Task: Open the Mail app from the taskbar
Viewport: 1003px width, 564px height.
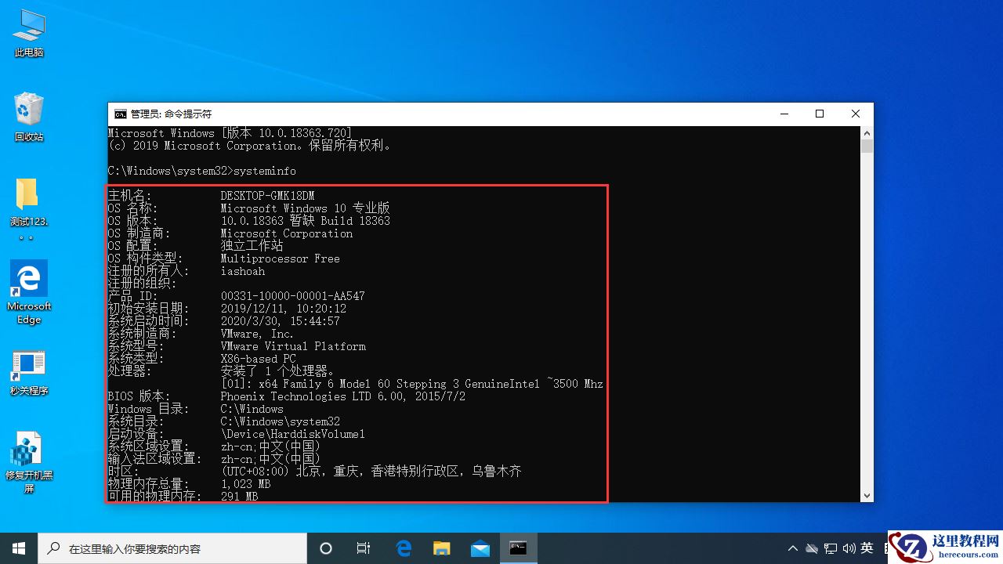Action: (480, 548)
